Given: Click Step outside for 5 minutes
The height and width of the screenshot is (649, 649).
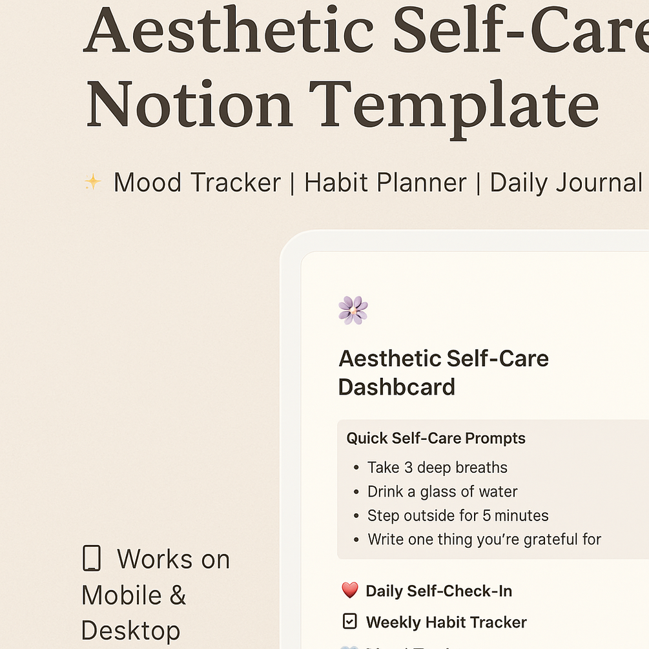Looking at the screenshot, I should pos(458,515).
